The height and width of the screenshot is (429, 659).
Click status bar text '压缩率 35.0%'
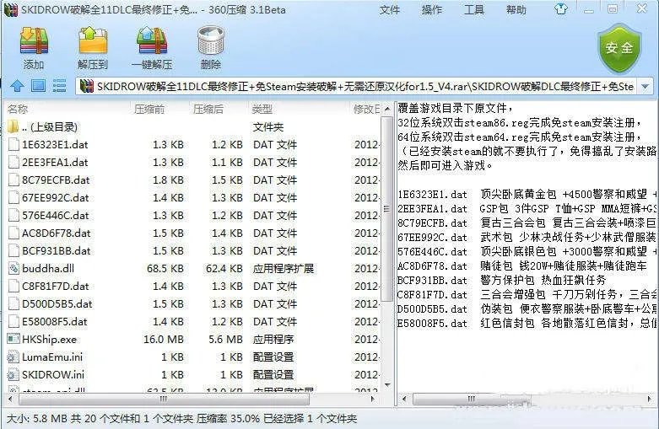point(228,418)
